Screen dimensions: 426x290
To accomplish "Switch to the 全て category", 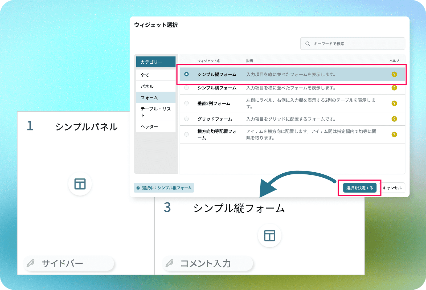I will 155,75.
